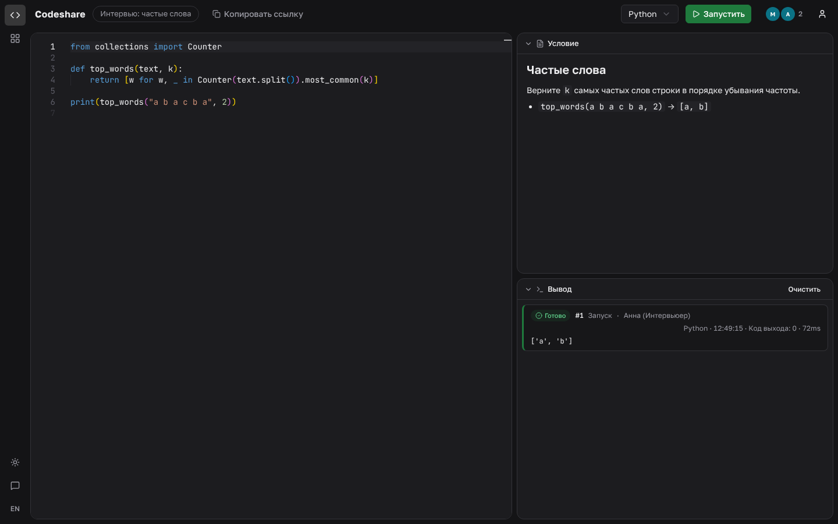Toggle the light/dark theme sun icon
838x524 pixels.
coord(15,462)
